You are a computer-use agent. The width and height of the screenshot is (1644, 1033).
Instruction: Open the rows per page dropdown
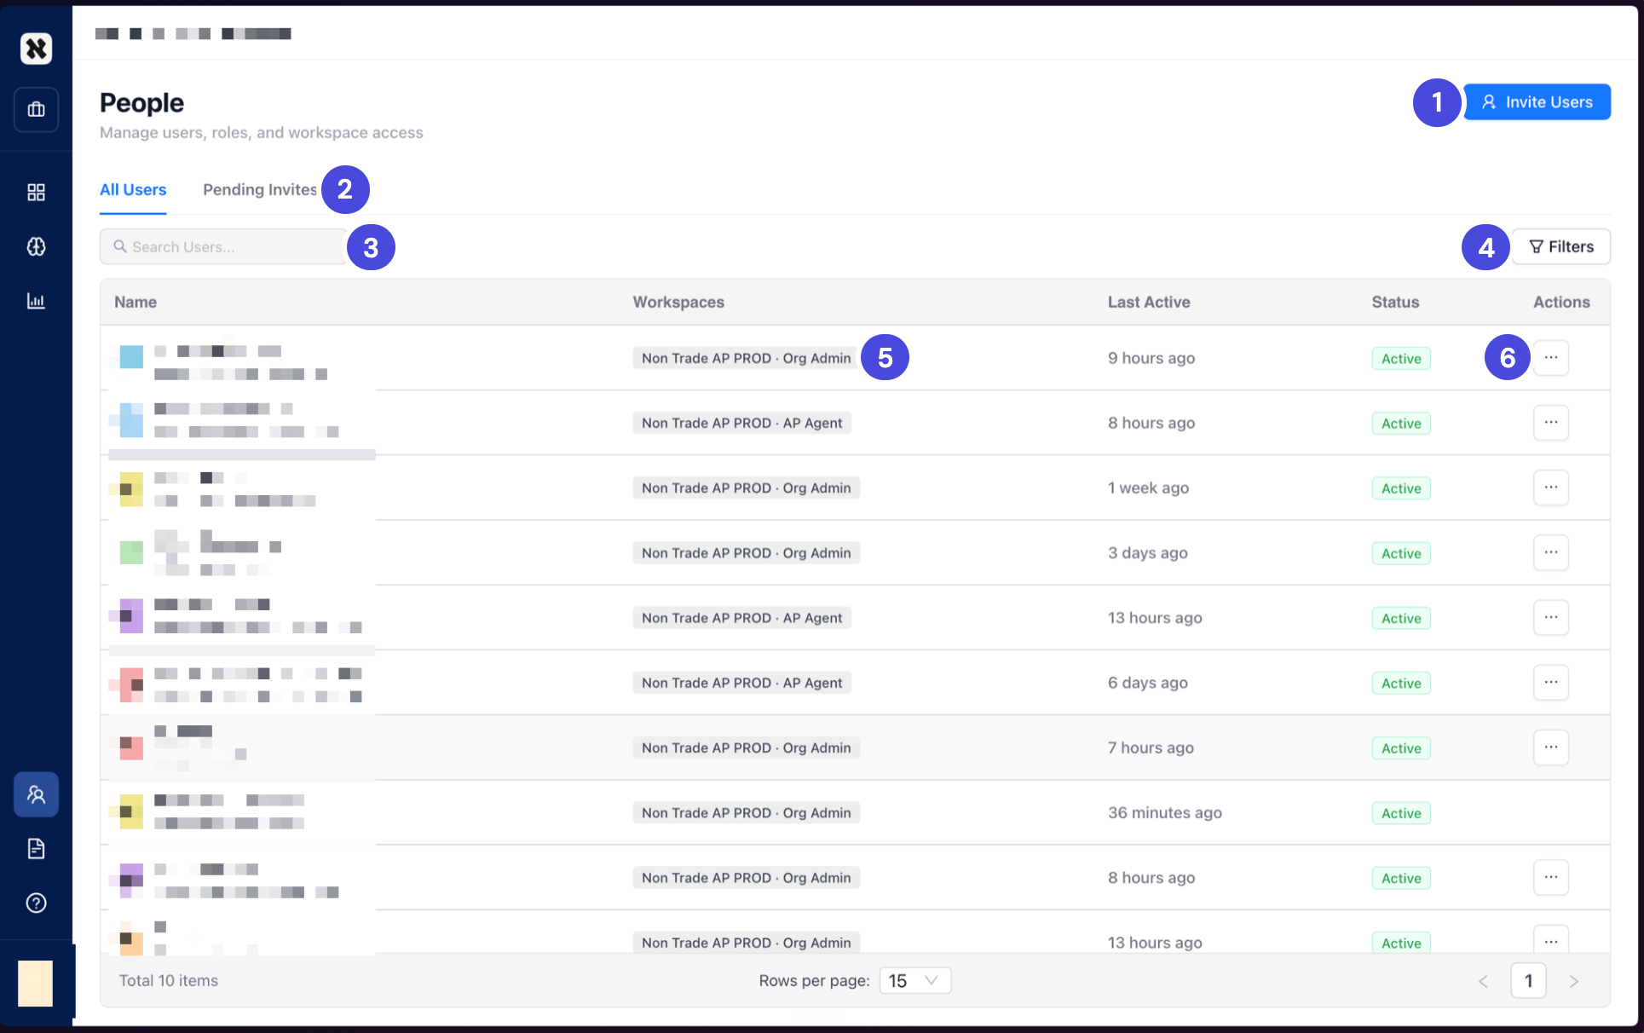(x=914, y=981)
